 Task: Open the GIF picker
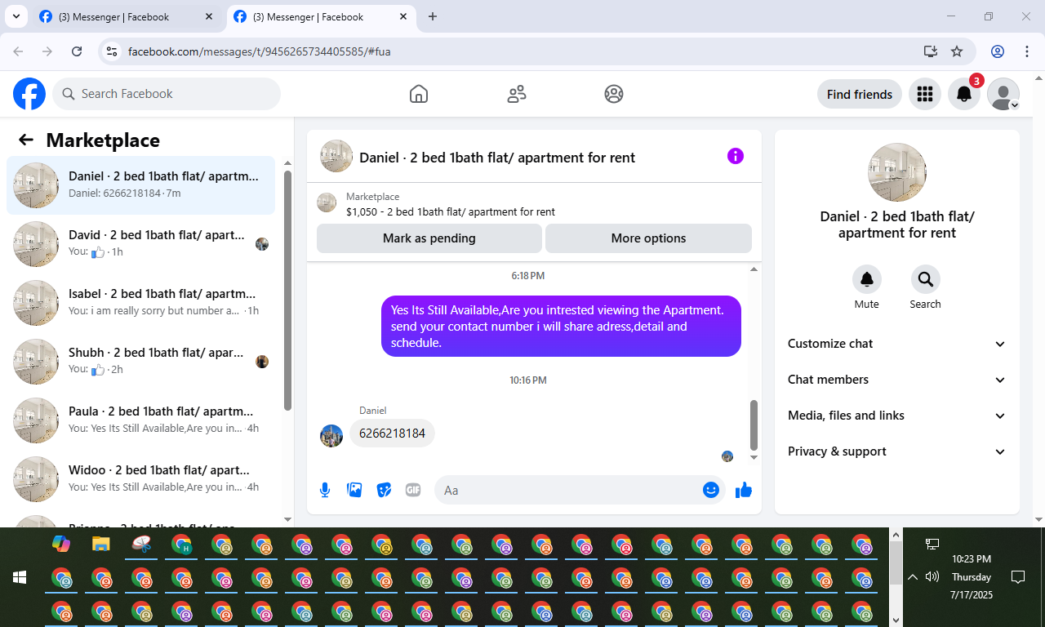tap(413, 490)
